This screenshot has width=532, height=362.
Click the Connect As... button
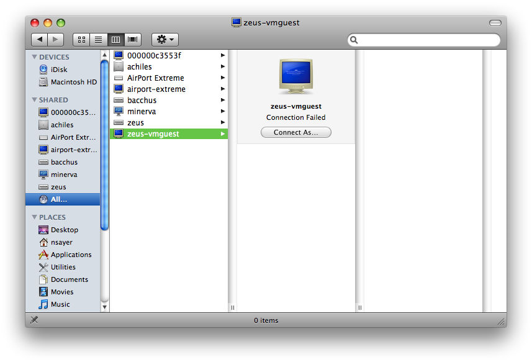[296, 132]
